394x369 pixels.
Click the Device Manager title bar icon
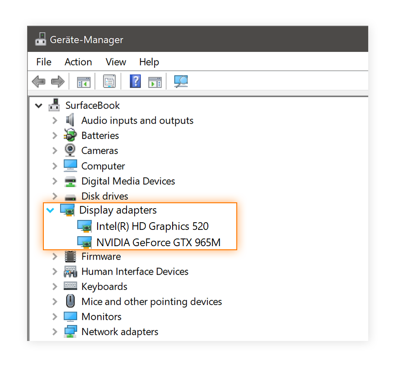click(40, 39)
